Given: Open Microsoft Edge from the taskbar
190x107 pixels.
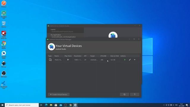Looking at the screenshot, I should tap(46, 105).
